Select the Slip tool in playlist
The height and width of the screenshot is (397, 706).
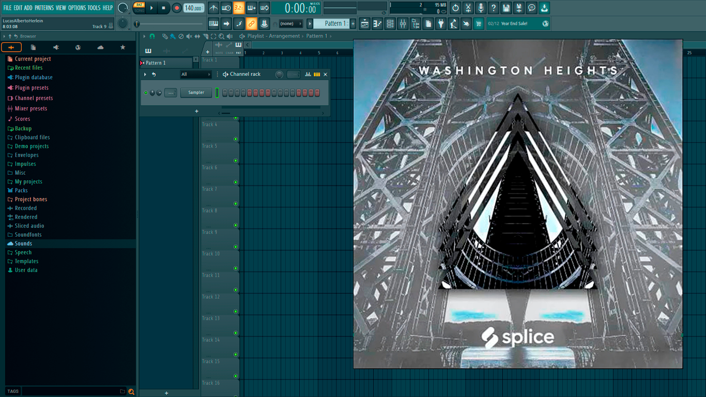[x=197, y=36]
